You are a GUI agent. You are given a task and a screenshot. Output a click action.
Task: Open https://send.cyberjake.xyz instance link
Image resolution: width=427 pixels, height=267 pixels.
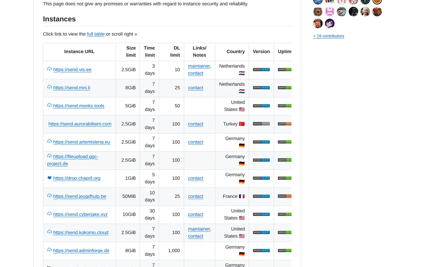coord(80,214)
